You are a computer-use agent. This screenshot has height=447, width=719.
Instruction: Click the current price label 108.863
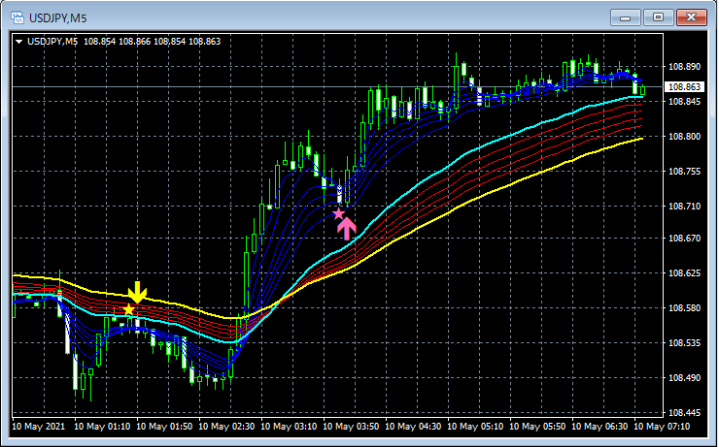[x=684, y=87]
